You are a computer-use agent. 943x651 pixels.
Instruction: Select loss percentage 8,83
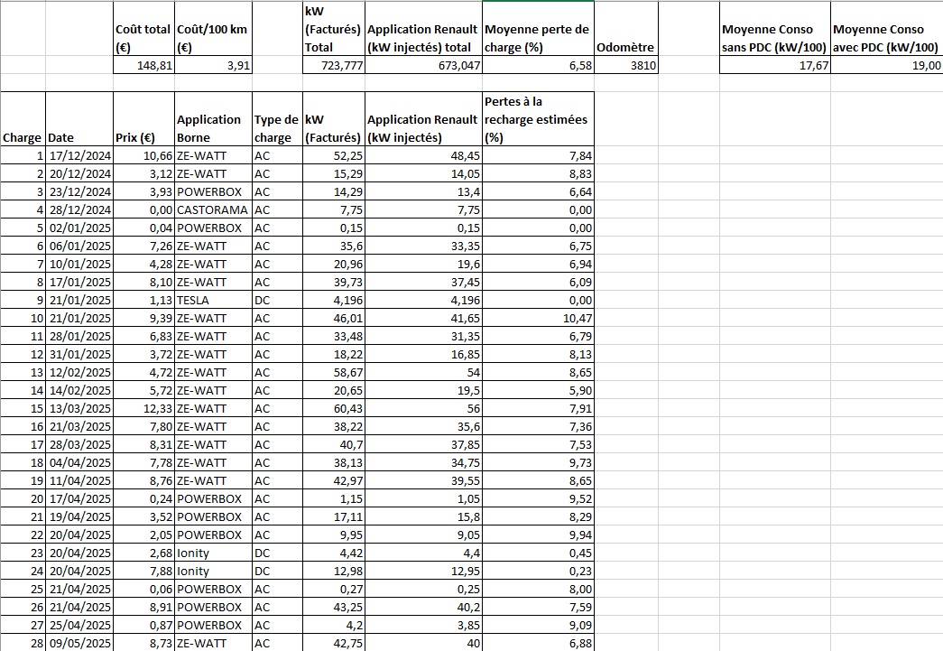538,173
